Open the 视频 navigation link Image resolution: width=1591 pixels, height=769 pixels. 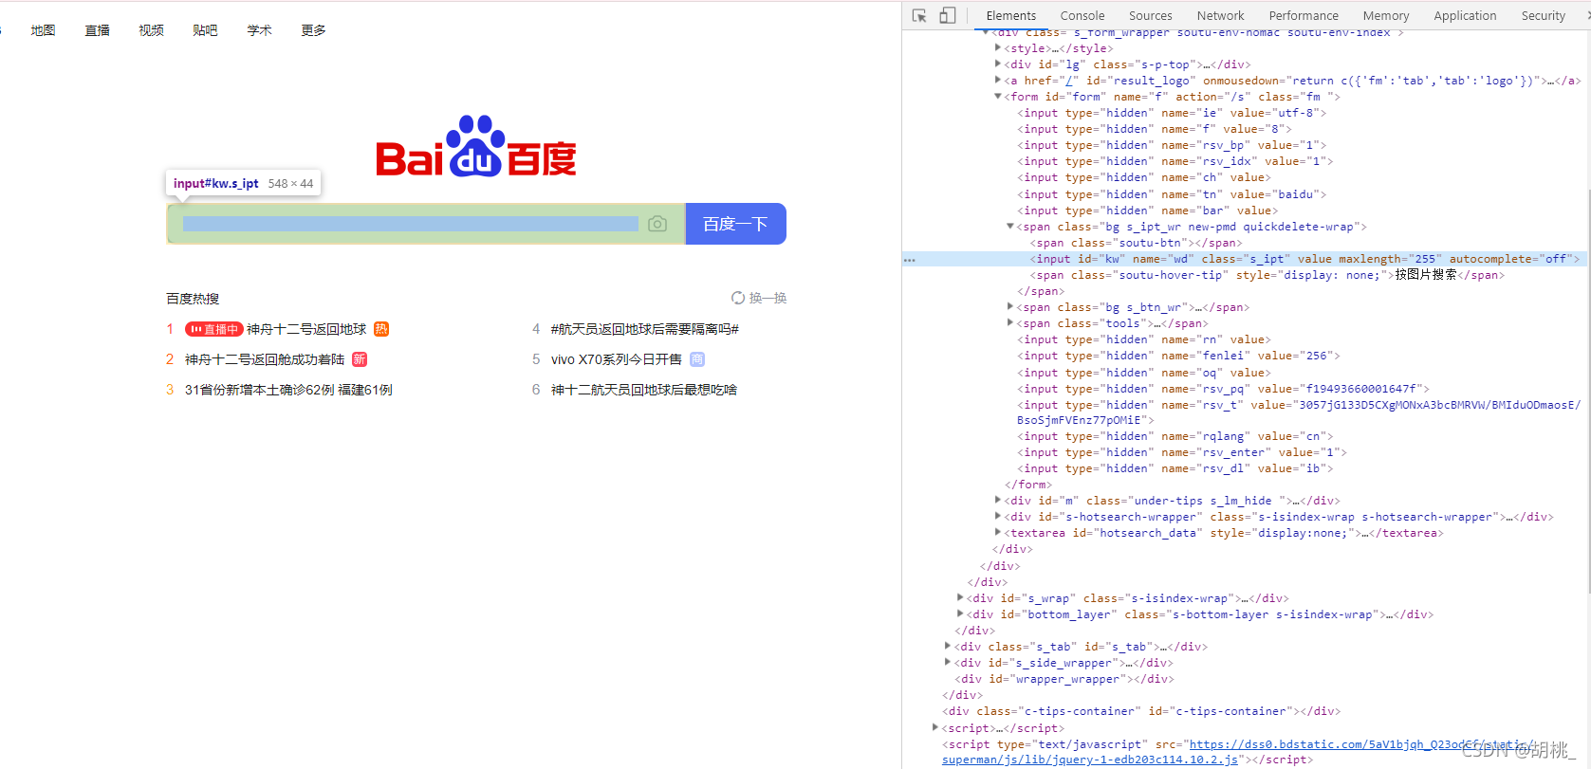coord(151,30)
